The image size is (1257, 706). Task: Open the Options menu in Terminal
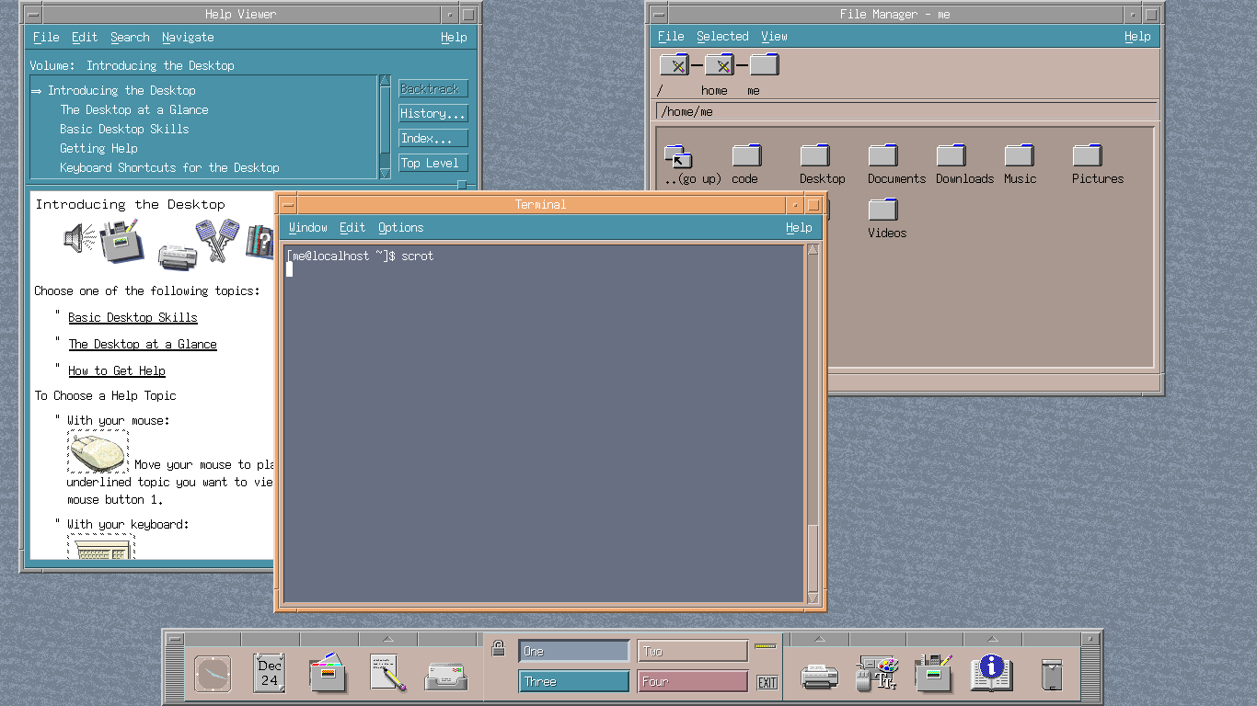400,228
